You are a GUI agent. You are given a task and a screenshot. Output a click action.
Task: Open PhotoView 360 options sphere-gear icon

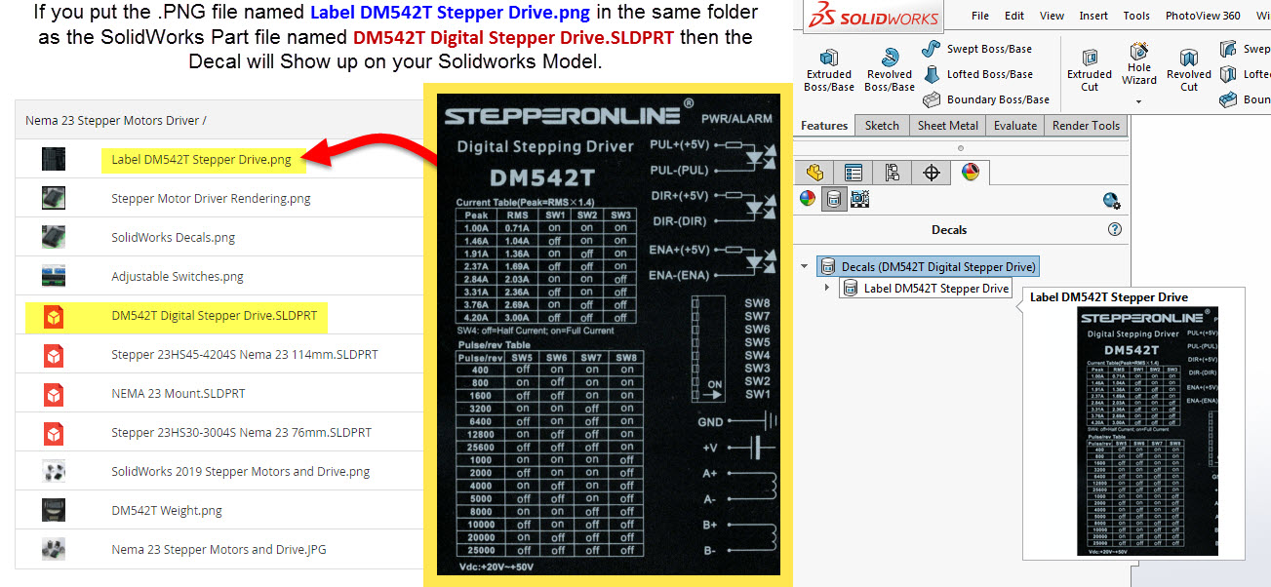point(1111,201)
